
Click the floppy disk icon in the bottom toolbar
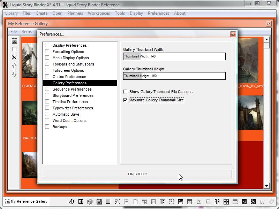click(99, 202)
